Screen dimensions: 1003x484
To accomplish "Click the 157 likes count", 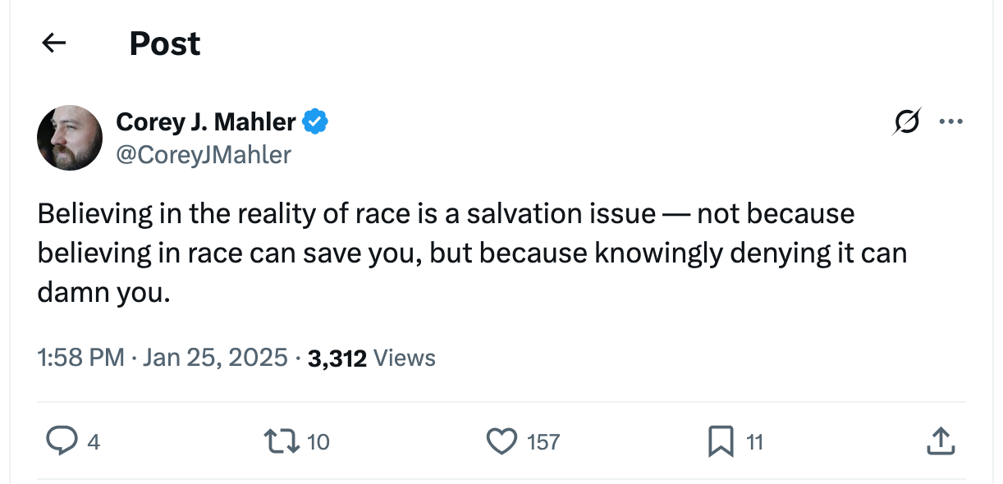I will pyautogui.click(x=543, y=443).
